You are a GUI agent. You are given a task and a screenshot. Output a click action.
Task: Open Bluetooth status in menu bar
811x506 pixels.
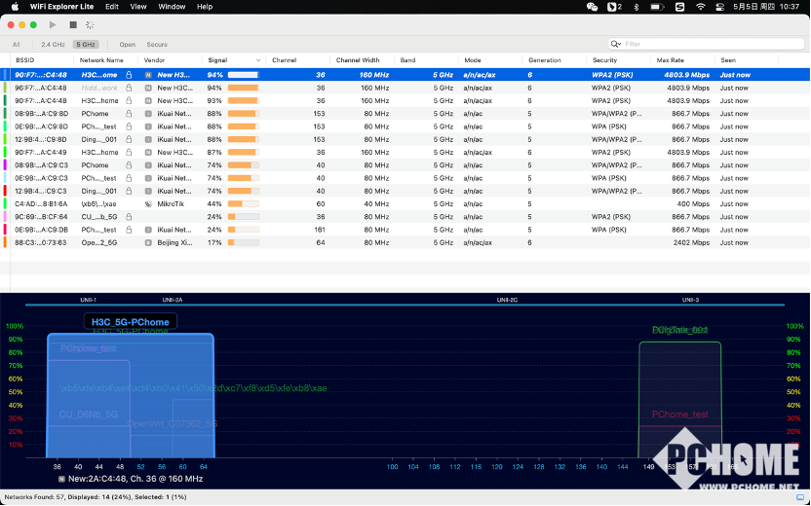637,7
